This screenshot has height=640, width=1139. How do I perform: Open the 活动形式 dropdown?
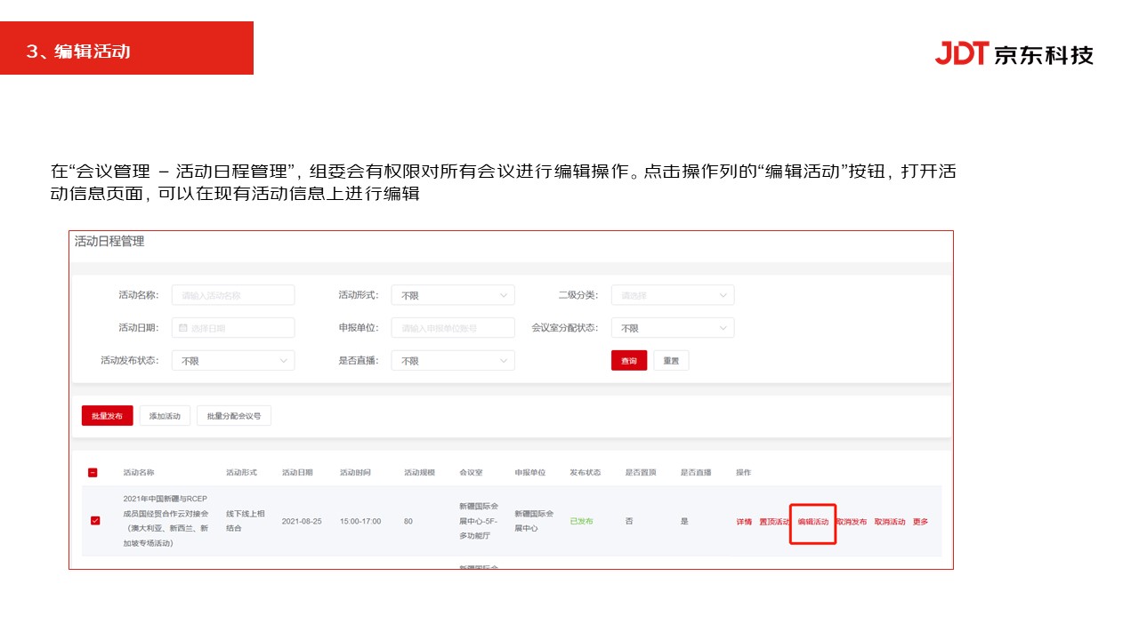tap(453, 295)
